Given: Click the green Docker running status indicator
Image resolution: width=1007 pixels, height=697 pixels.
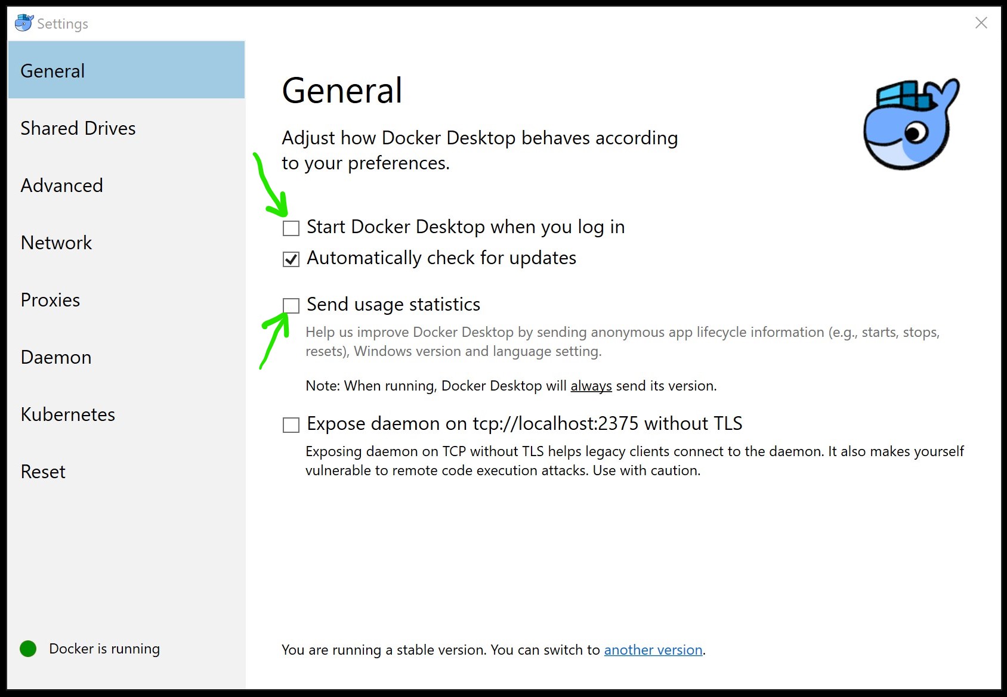Looking at the screenshot, I should (28, 649).
